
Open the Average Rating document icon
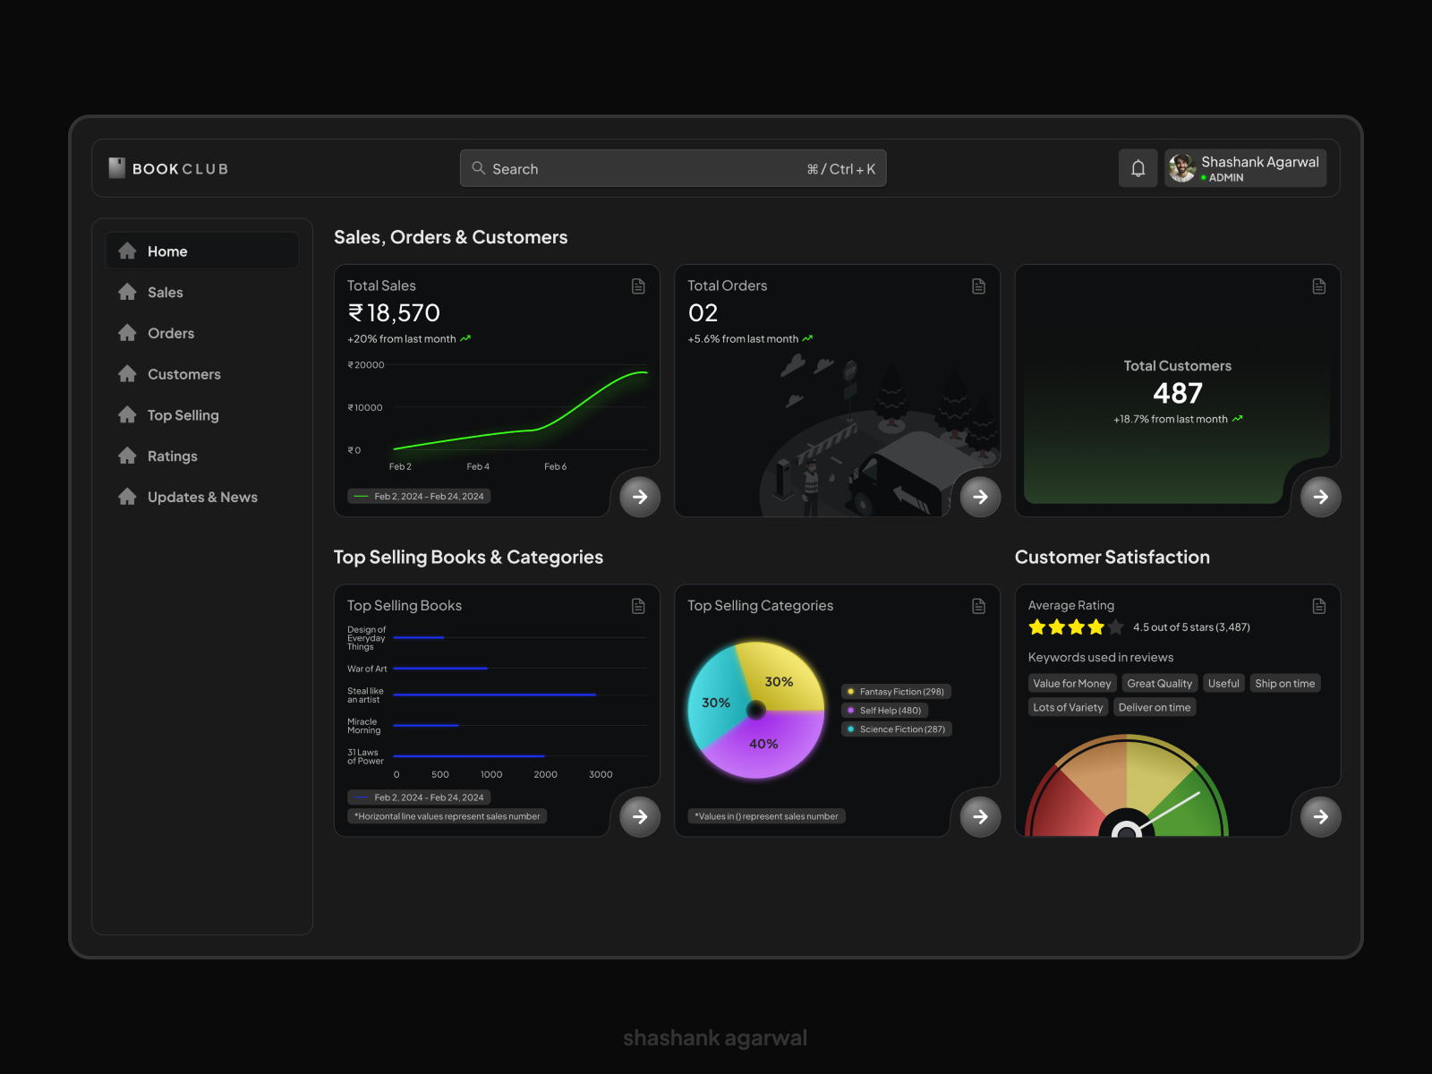[1318, 606]
